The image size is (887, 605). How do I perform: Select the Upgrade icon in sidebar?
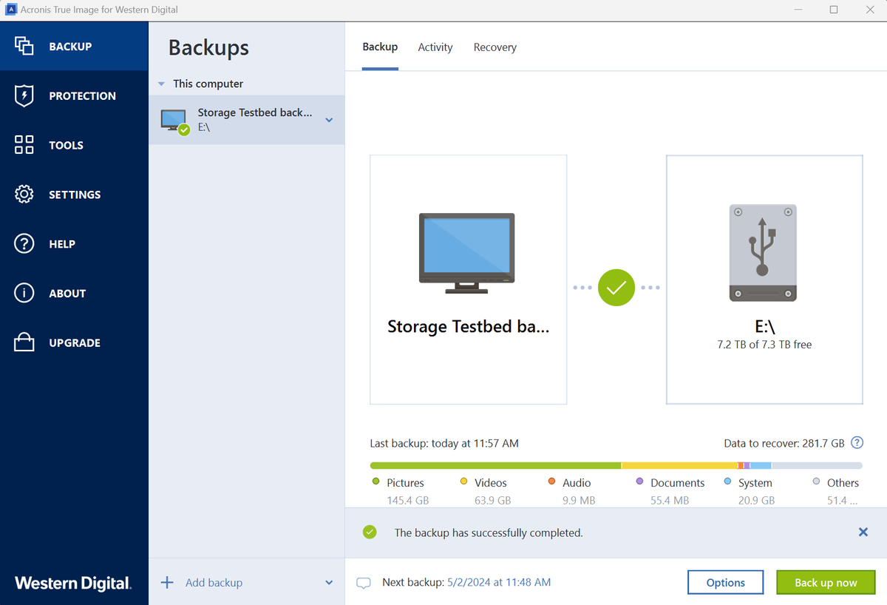point(24,342)
